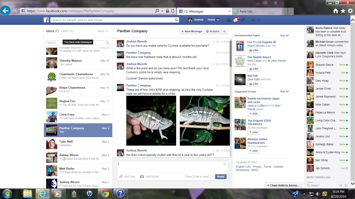
Task: Open browser Favorites star icon
Action: [343, 11]
